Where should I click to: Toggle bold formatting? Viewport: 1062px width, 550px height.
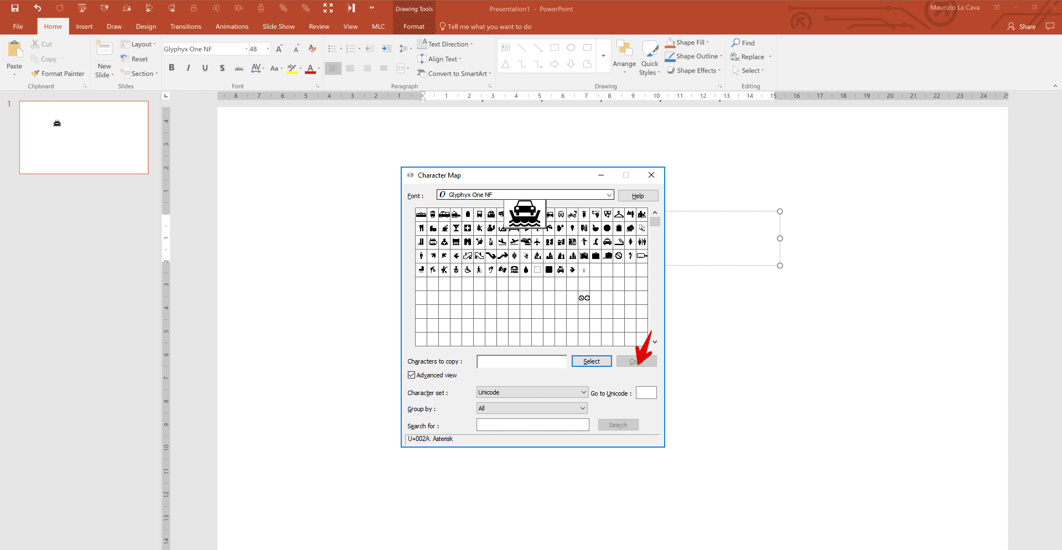click(x=172, y=67)
